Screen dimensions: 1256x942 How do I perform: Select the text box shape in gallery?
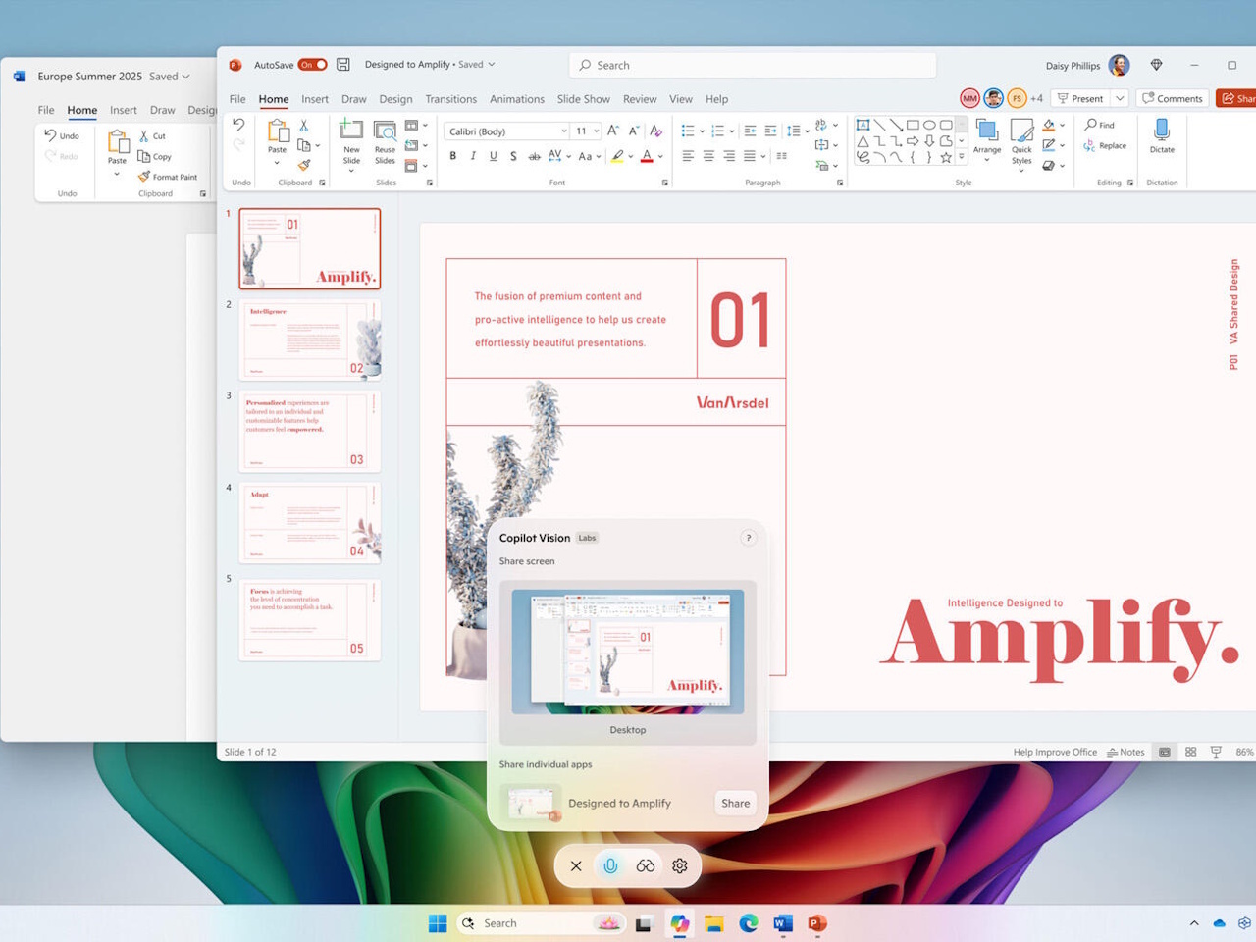(863, 125)
